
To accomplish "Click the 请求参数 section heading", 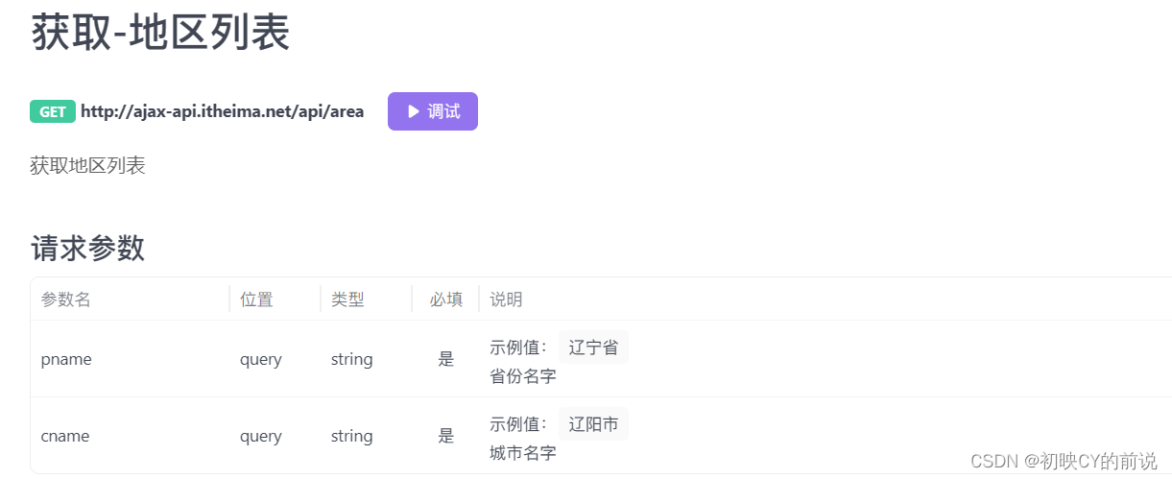I will pyautogui.click(x=87, y=249).
